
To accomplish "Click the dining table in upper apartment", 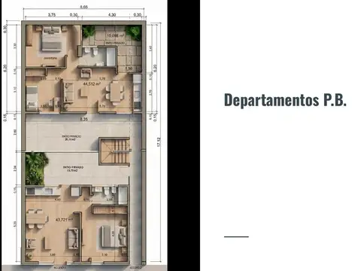I will click(x=116, y=93).
